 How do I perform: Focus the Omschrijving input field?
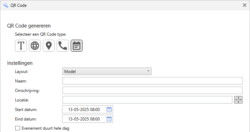coord(153,90)
